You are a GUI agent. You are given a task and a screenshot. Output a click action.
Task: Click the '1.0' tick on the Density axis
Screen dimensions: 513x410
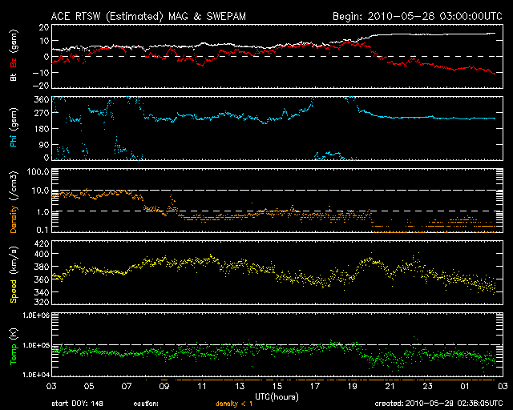coord(42,212)
